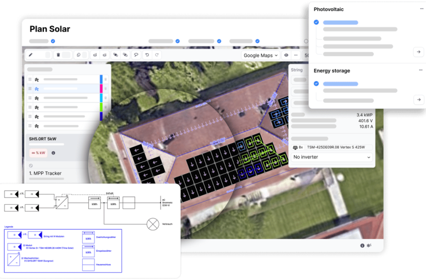Toggle the Photovoltaic blue checkmark
This screenshot has width=426, height=279.
click(316, 23)
